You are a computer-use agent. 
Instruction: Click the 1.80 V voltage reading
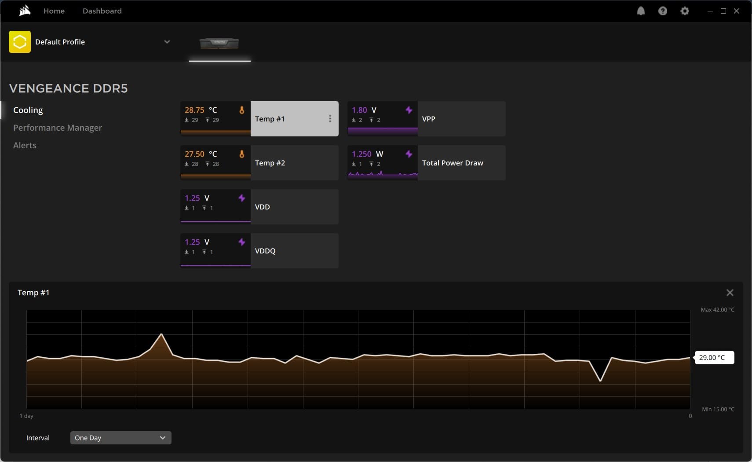364,110
